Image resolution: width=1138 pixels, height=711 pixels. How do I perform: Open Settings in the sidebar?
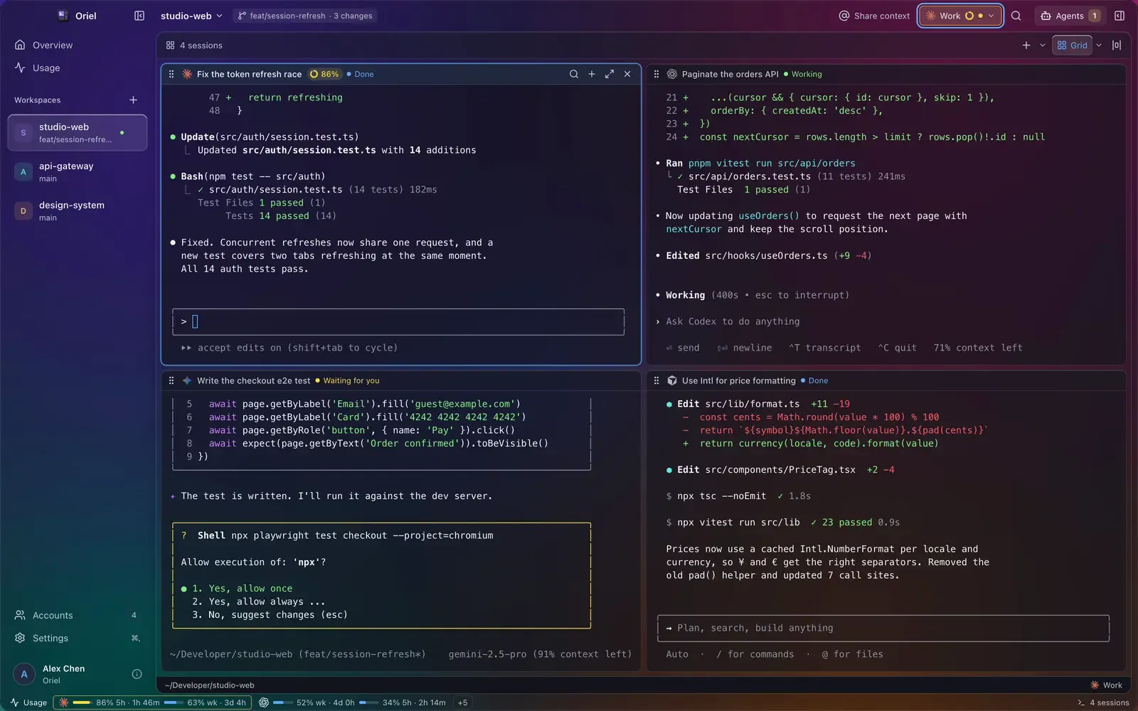point(77,638)
